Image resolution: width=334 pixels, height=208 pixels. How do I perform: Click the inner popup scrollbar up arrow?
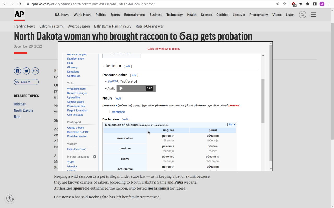point(263,55)
